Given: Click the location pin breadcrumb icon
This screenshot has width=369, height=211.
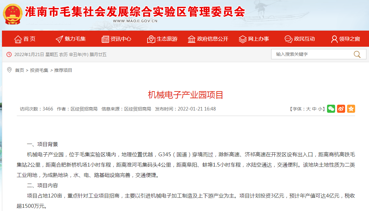Looking at the screenshot, I should pyautogui.click(x=9, y=70).
